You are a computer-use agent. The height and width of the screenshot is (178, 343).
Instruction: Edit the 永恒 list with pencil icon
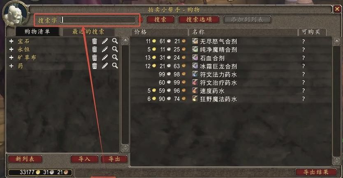105,49
